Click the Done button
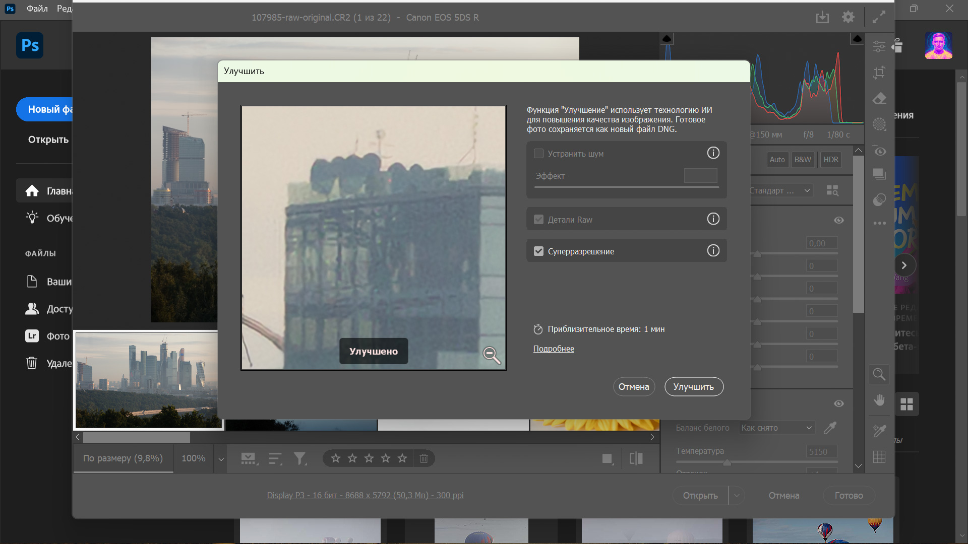The width and height of the screenshot is (968, 544). pos(849,496)
